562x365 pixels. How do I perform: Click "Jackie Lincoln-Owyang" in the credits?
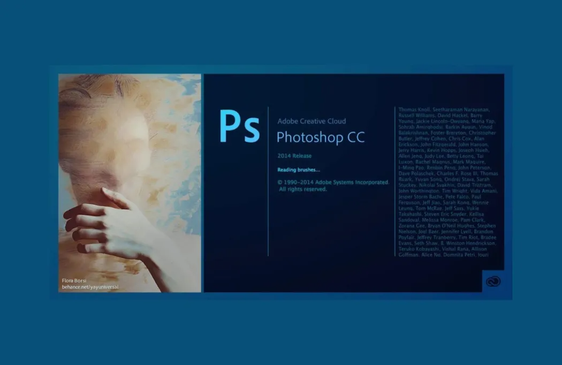tap(442, 121)
